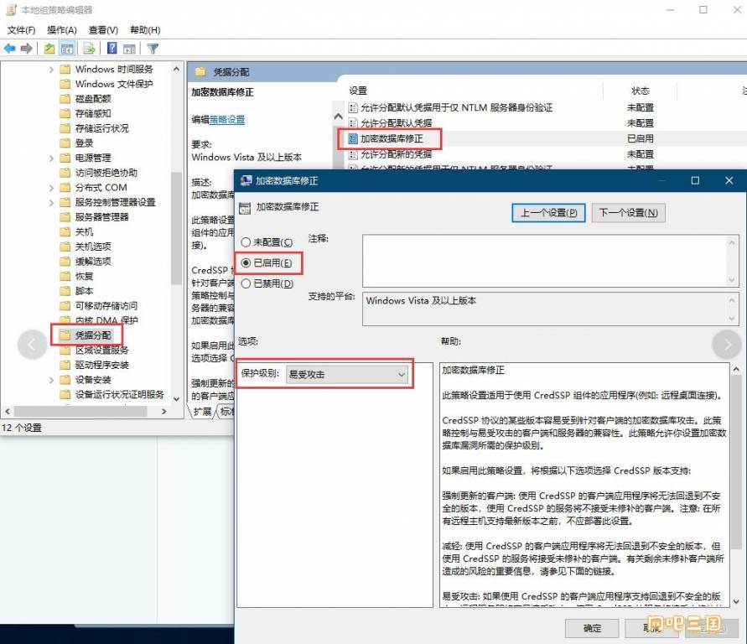Click the up one level folder icon
The image size is (747, 644).
pos(49,49)
